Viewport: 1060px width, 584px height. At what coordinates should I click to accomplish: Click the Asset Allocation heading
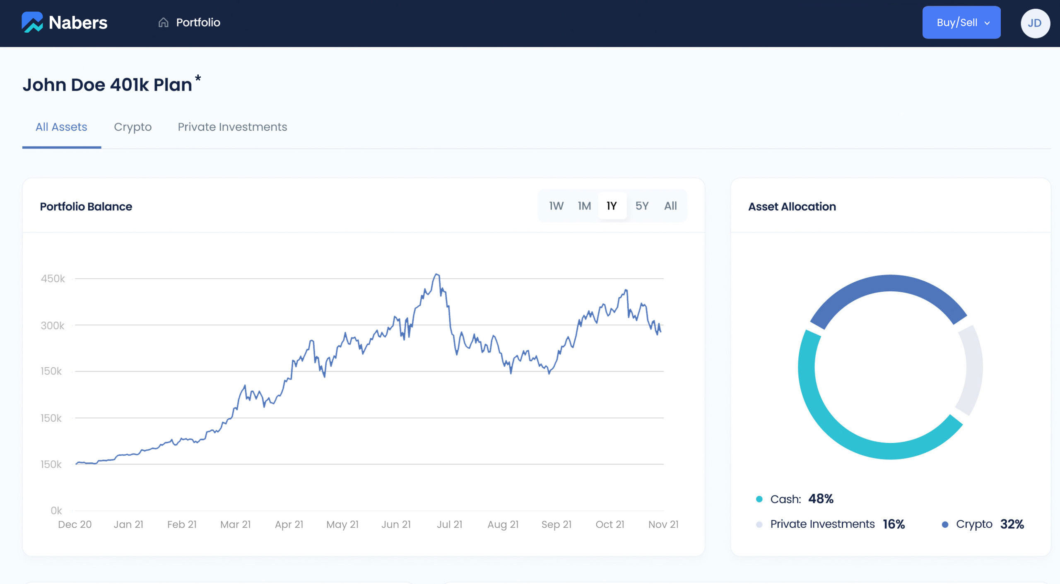(792, 207)
